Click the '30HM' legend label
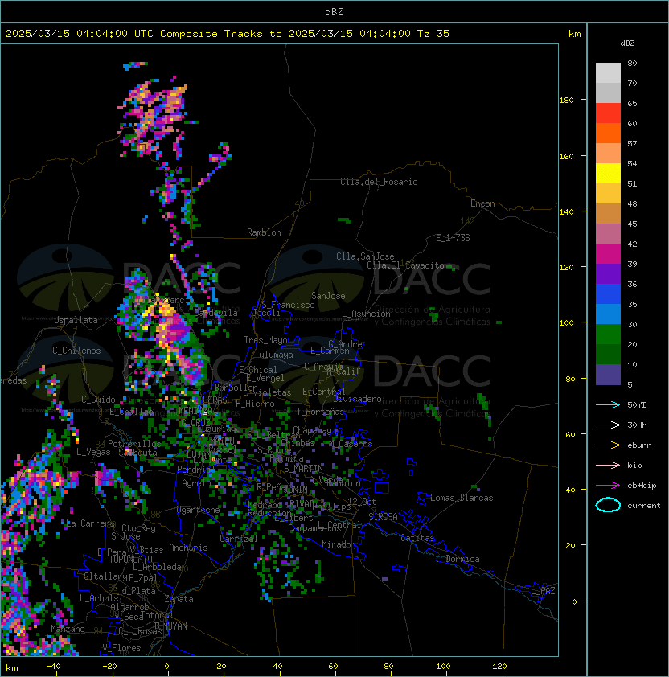 pyautogui.click(x=637, y=425)
